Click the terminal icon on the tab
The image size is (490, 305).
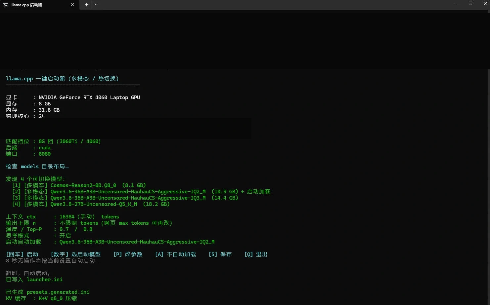point(6,5)
